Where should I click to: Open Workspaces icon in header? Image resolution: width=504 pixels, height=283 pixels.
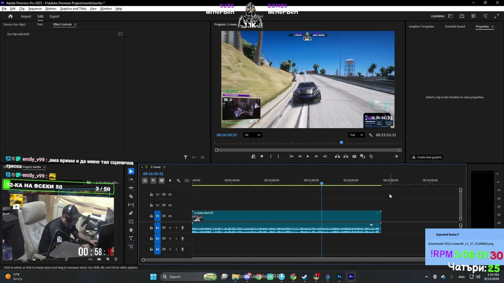click(450, 16)
